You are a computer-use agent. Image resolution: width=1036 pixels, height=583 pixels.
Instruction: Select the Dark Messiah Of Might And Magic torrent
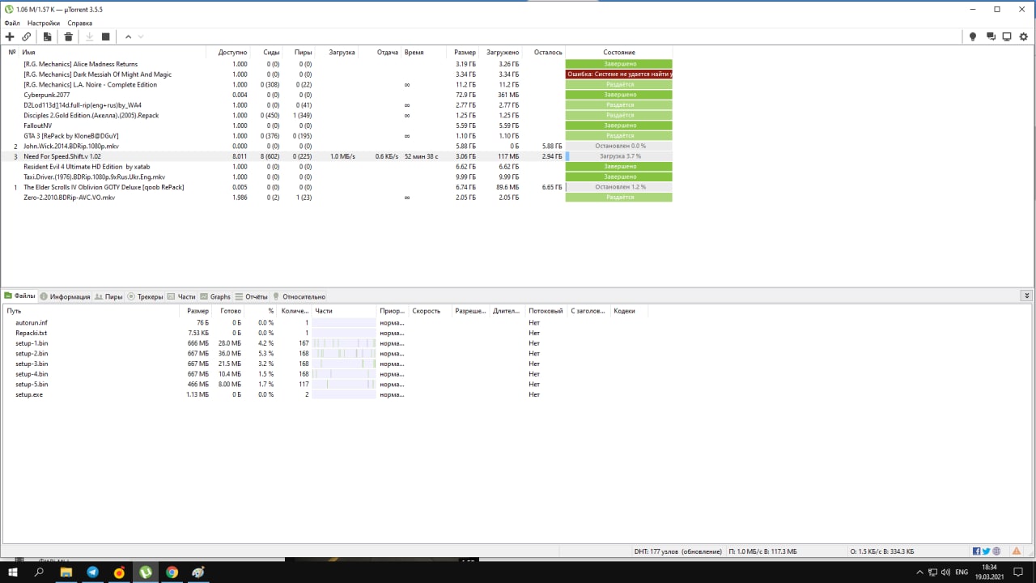point(338,74)
